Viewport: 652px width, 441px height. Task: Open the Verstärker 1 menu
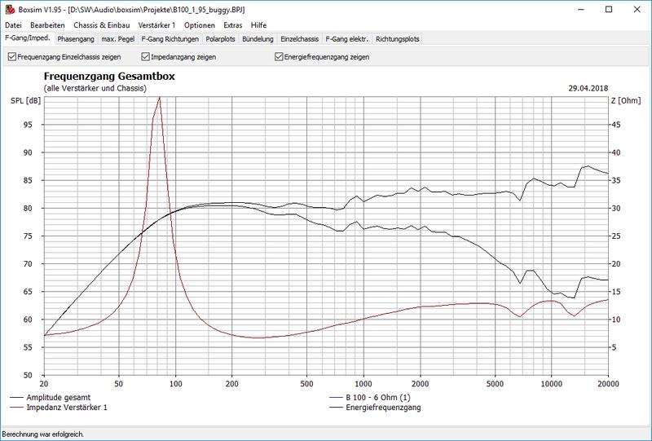[156, 25]
